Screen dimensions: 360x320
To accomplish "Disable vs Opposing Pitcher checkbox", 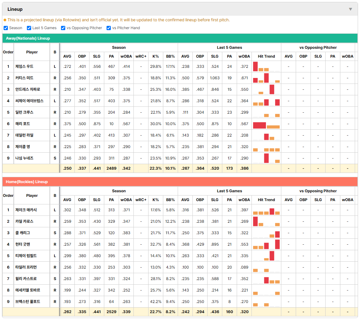I will click(x=63, y=28).
